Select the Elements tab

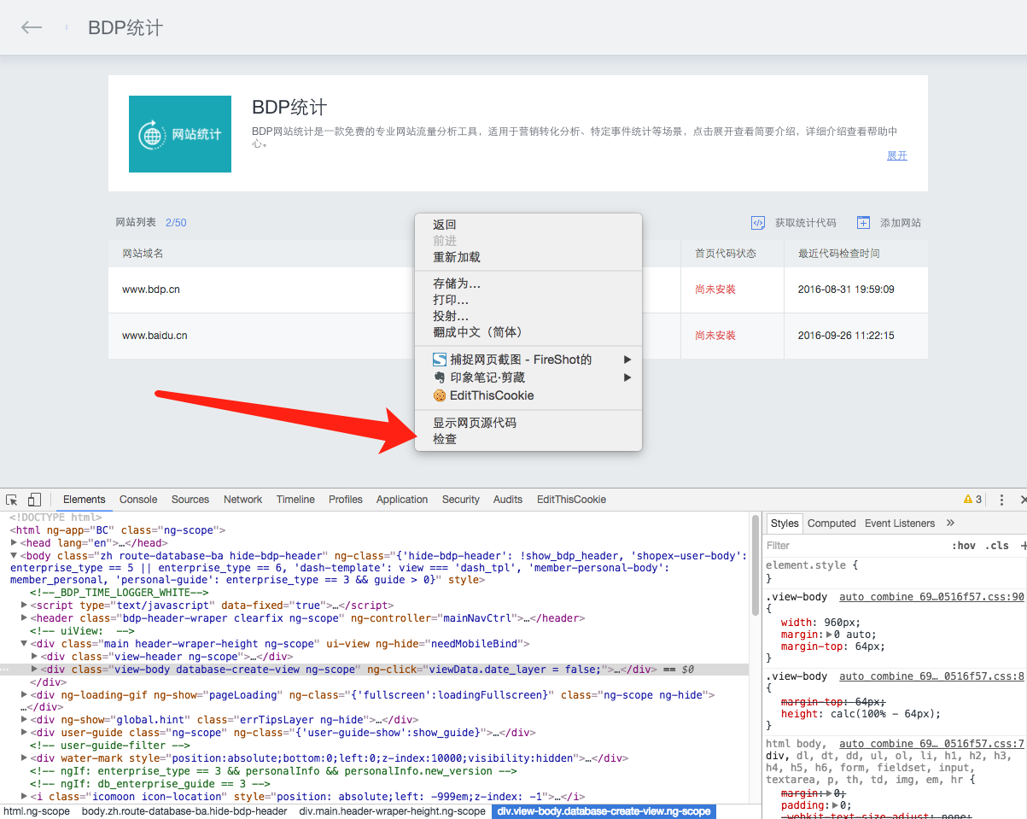pyautogui.click(x=85, y=500)
